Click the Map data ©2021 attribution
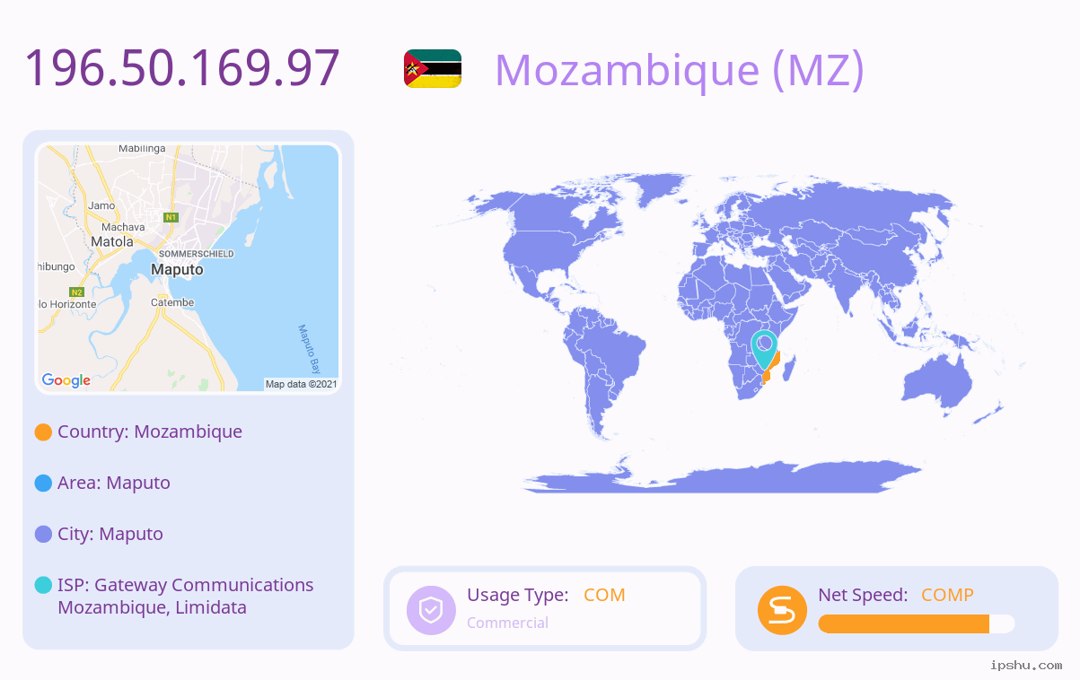 [301, 384]
